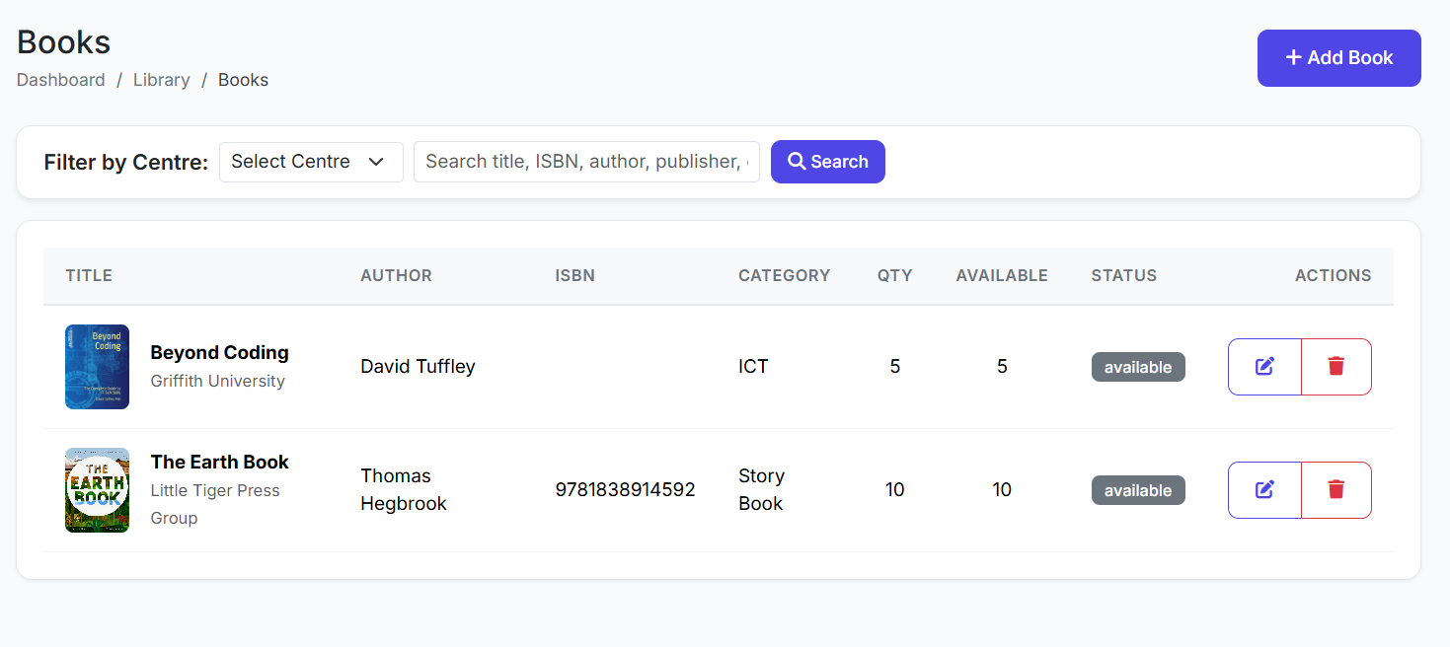Image resolution: width=1450 pixels, height=647 pixels.
Task: Edit The Earth Book entry
Action: click(x=1264, y=490)
